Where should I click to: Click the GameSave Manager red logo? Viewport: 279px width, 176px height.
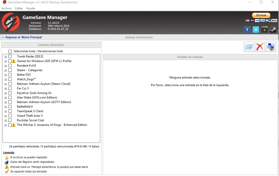click(11, 22)
